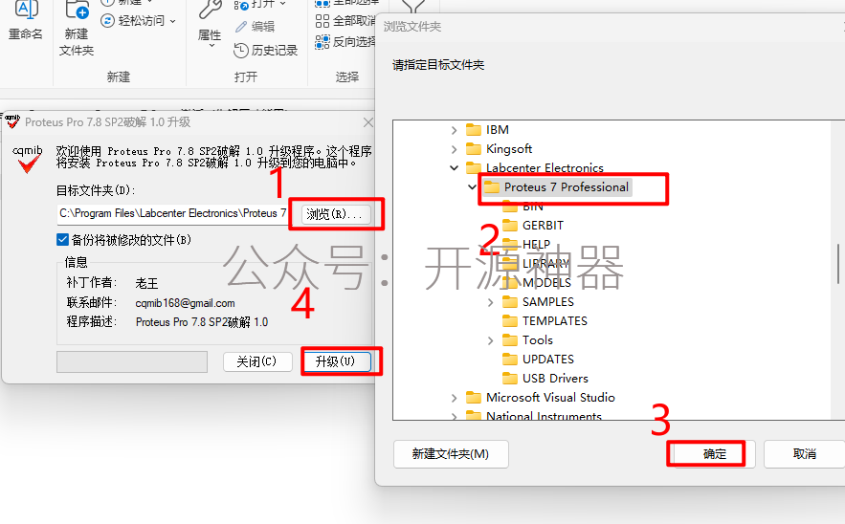This screenshot has width=845, height=524.
Task: Select the Tools folder
Action: (x=537, y=339)
